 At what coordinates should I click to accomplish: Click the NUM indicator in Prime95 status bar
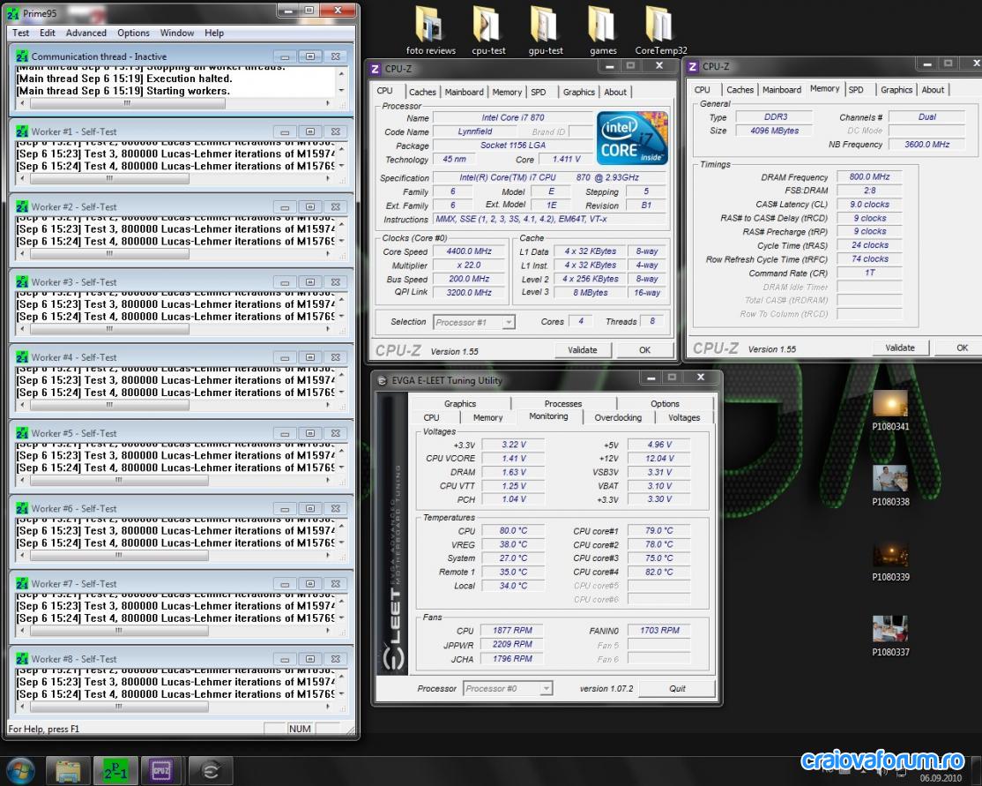click(x=300, y=729)
